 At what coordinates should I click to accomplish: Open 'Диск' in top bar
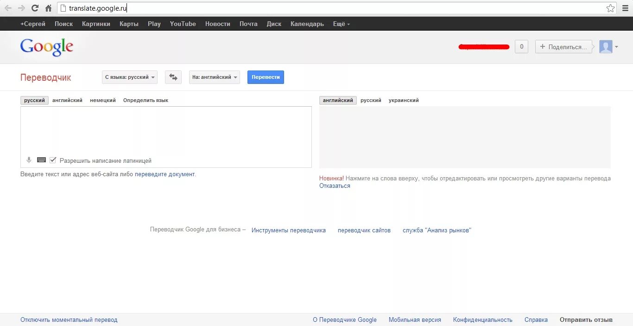274,24
